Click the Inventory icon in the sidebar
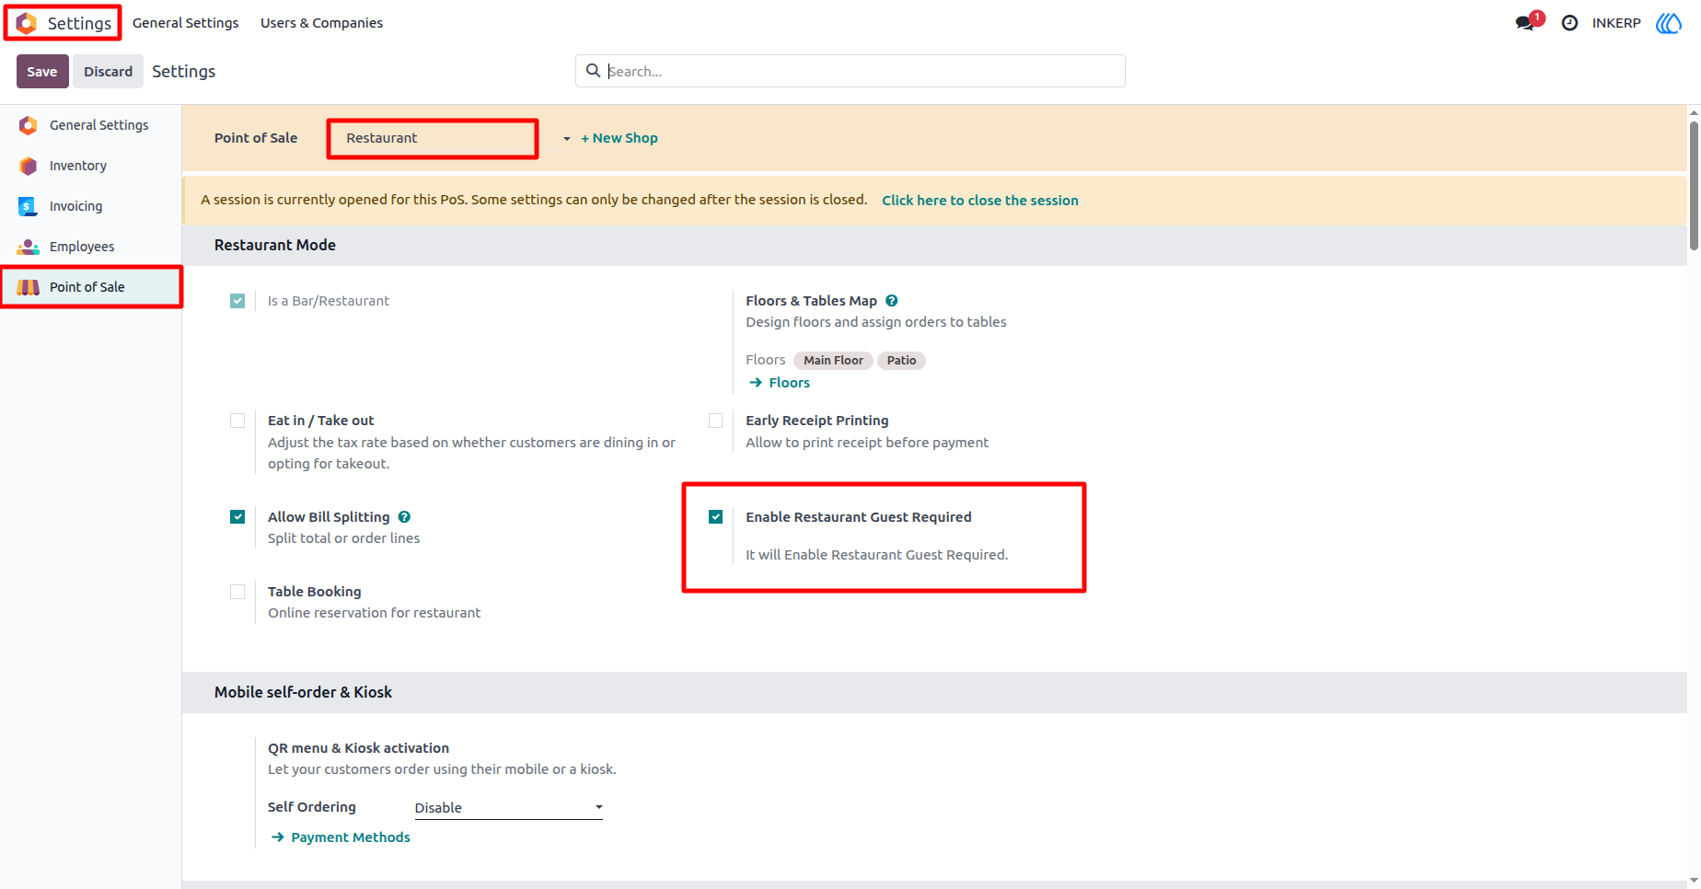1701x889 pixels. click(29, 166)
